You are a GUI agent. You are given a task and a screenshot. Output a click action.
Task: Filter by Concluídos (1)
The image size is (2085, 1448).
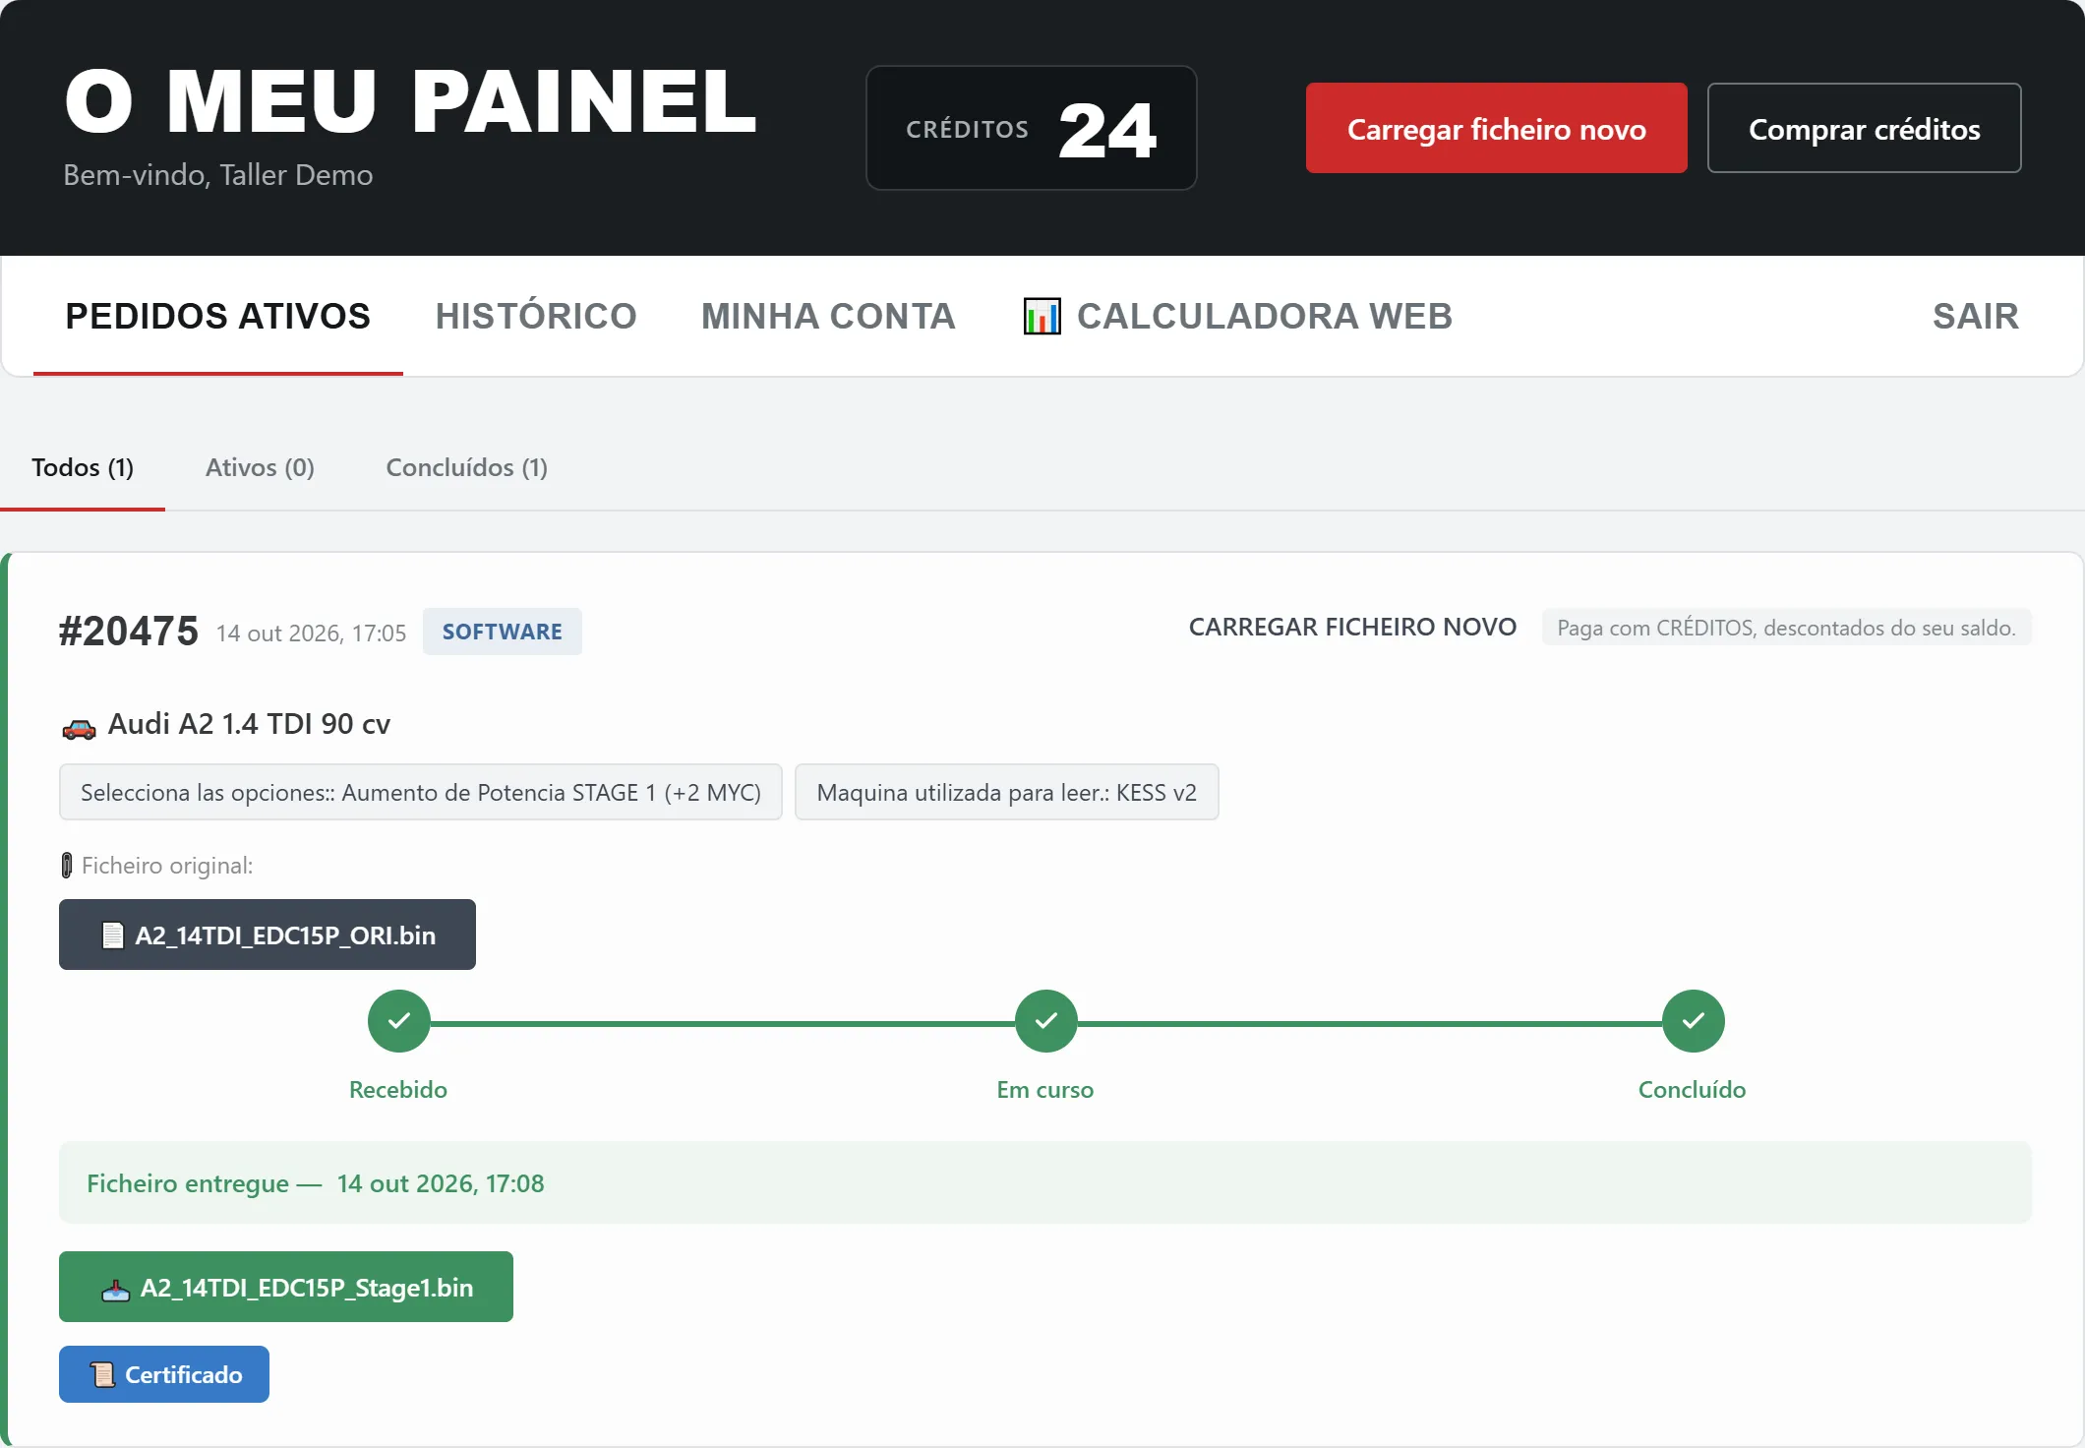(x=467, y=467)
